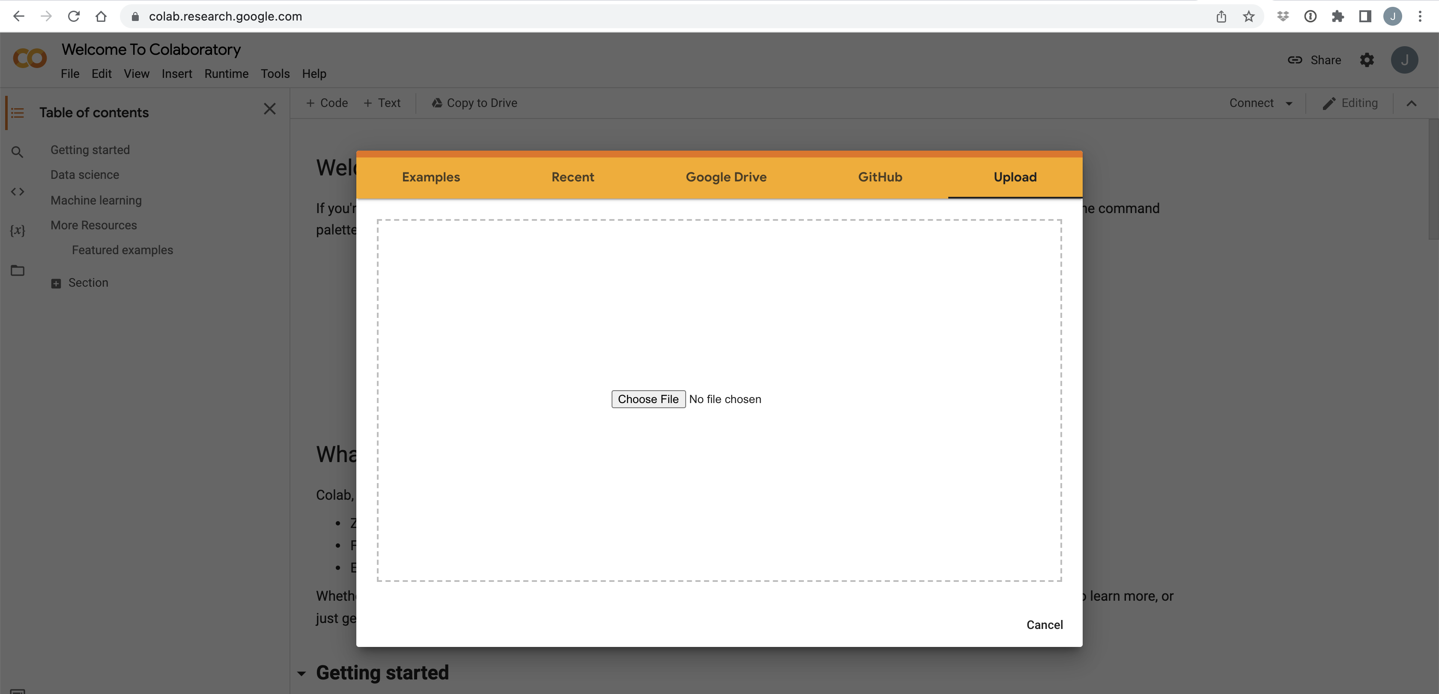Open the Table of contents sidebar icon
The image size is (1439, 694).
[17, 113]
